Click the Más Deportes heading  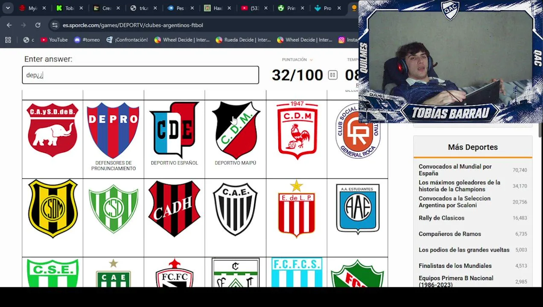(473, 147)
